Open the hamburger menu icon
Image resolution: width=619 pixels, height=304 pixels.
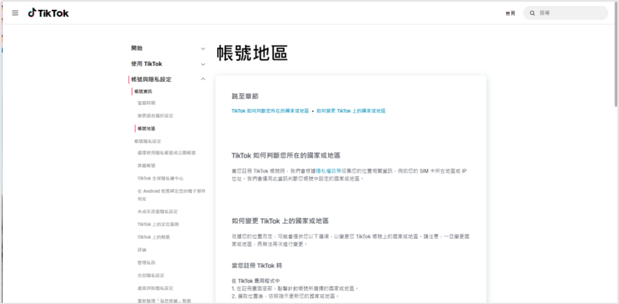(15, 13)
